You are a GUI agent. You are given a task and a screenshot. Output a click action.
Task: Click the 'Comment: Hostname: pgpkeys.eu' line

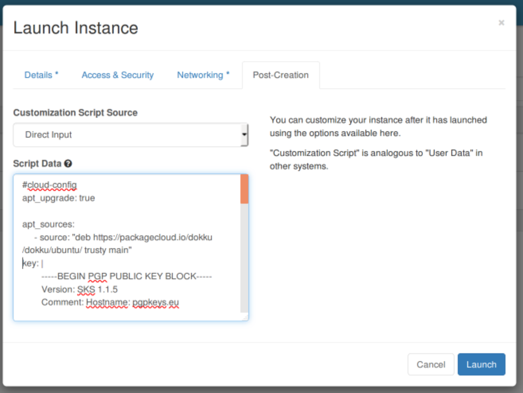pyautogui.click(x=110, y=302)
